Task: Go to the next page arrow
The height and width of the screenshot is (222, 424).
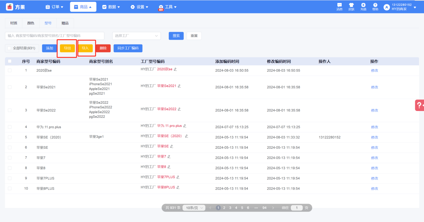Action: pos(273,208)
